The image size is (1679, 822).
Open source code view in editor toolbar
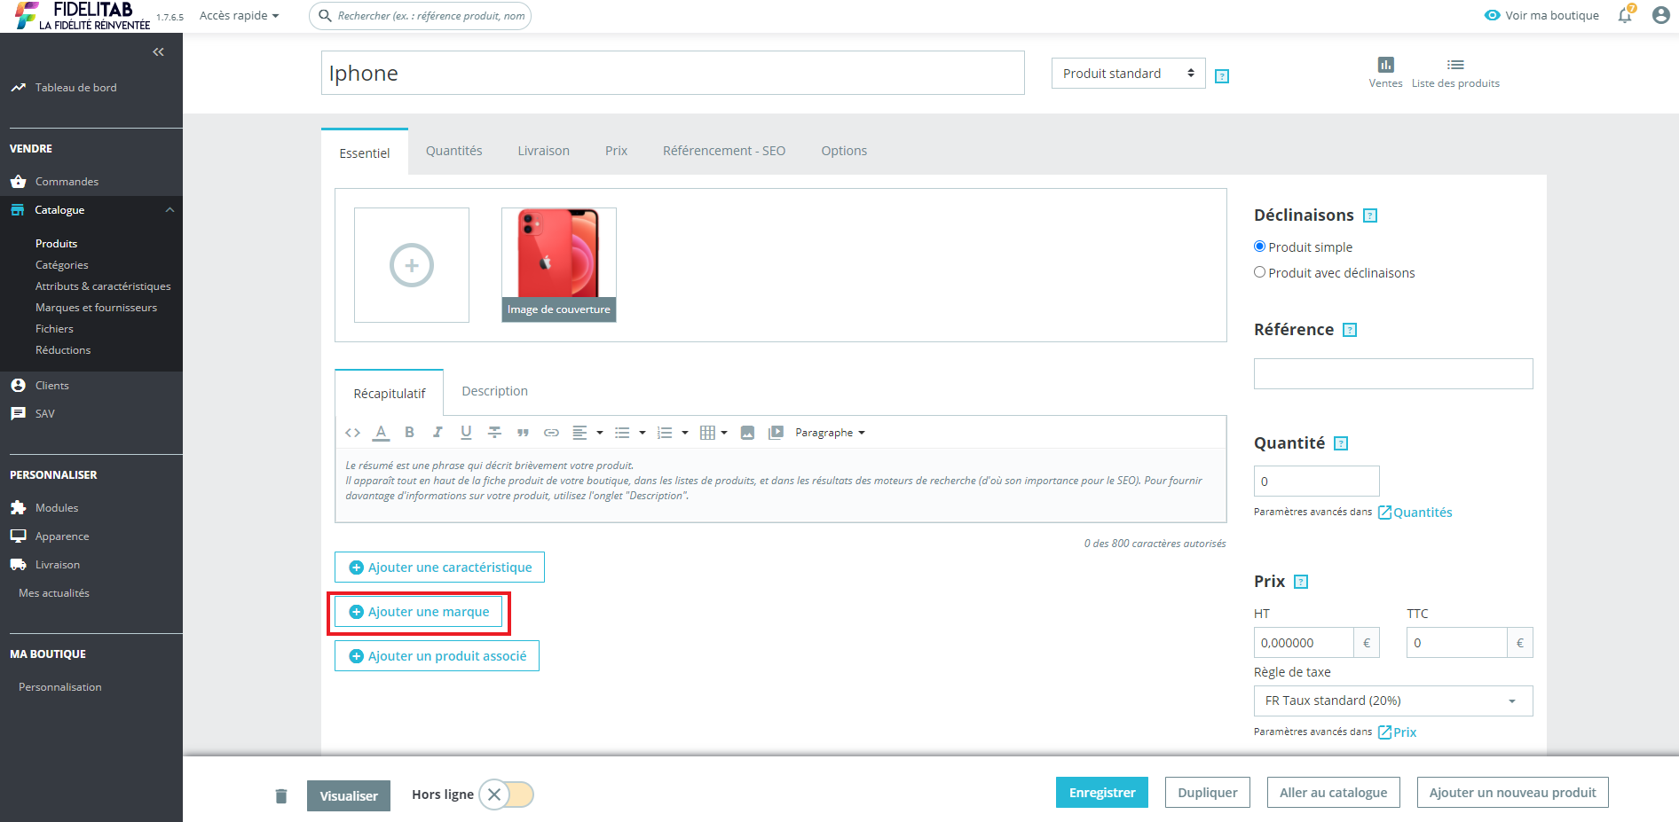click(x=352, y=433)
